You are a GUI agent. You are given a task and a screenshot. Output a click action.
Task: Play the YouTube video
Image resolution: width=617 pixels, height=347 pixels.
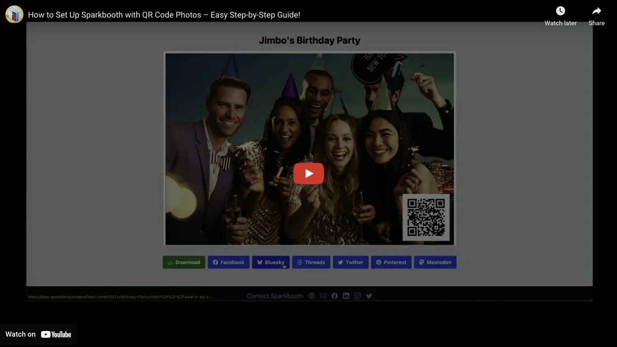click(309, 173)
